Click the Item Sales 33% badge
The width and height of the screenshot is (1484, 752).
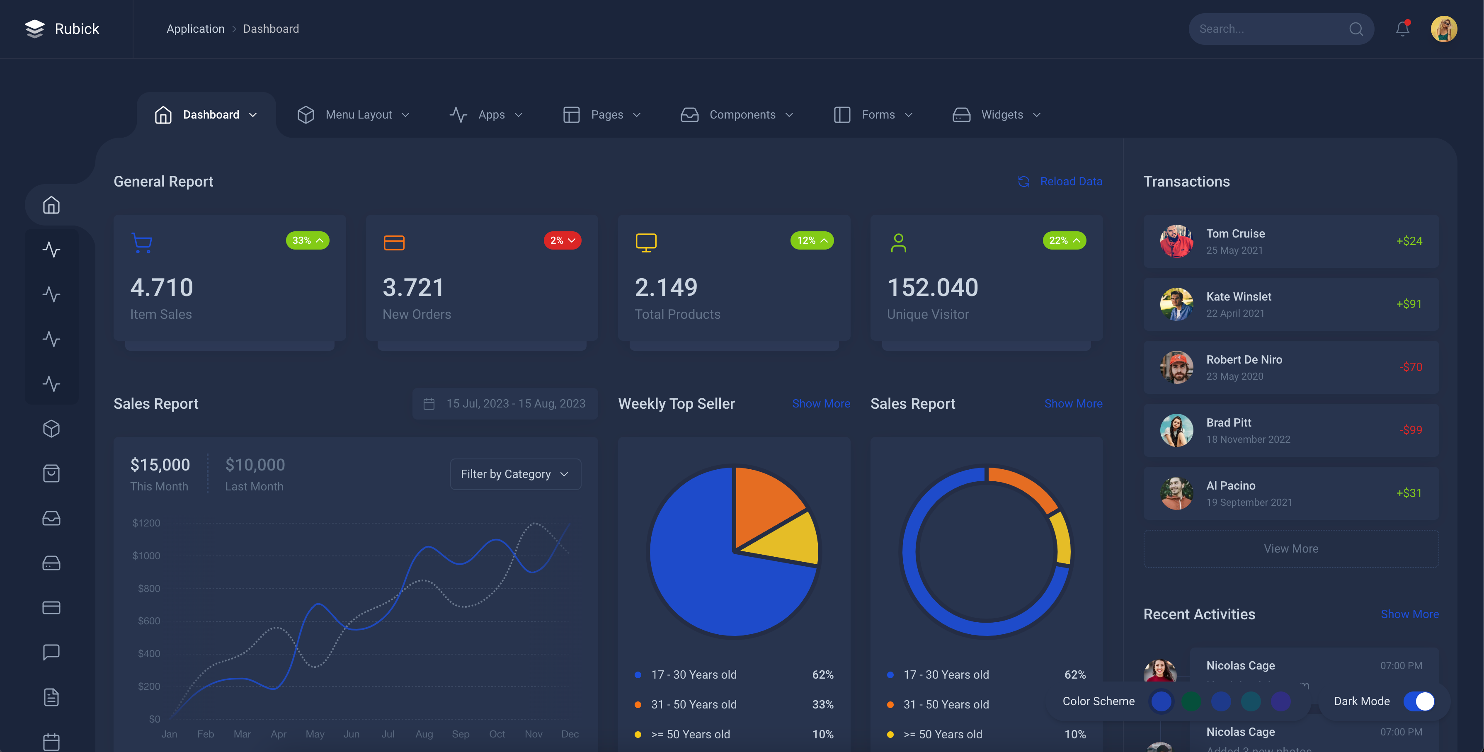[x=308, y=240]
